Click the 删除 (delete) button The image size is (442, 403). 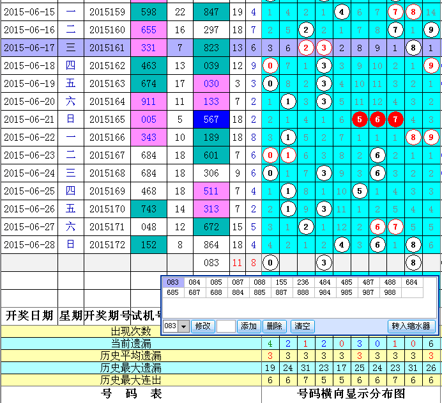[x=274, y=326]
